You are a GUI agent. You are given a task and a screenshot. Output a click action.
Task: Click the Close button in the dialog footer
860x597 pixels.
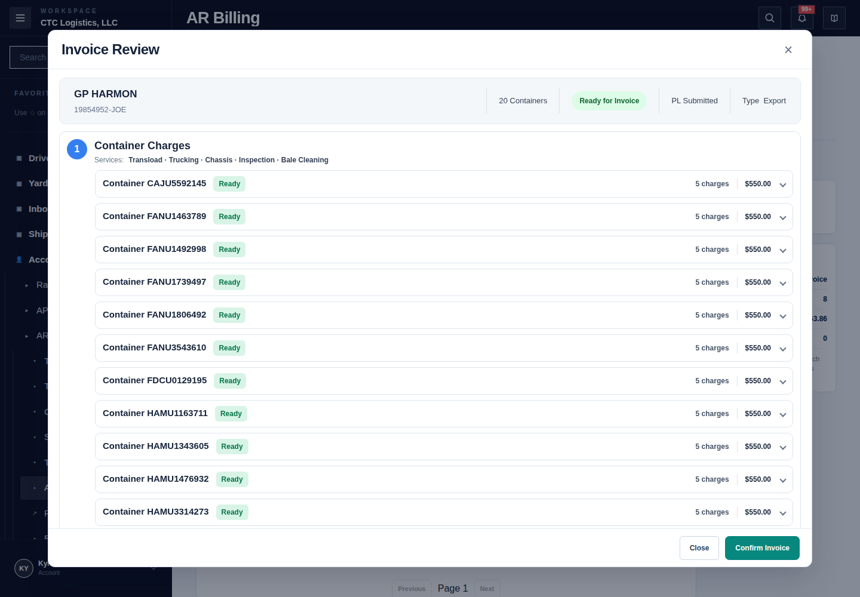(x=699, y=548)
